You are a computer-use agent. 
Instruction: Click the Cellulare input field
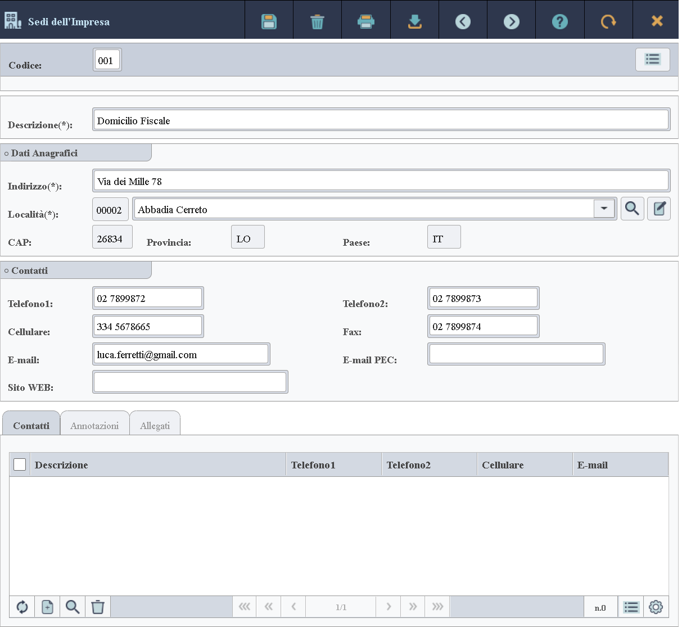pyautogui.click(x=148, y=326)
